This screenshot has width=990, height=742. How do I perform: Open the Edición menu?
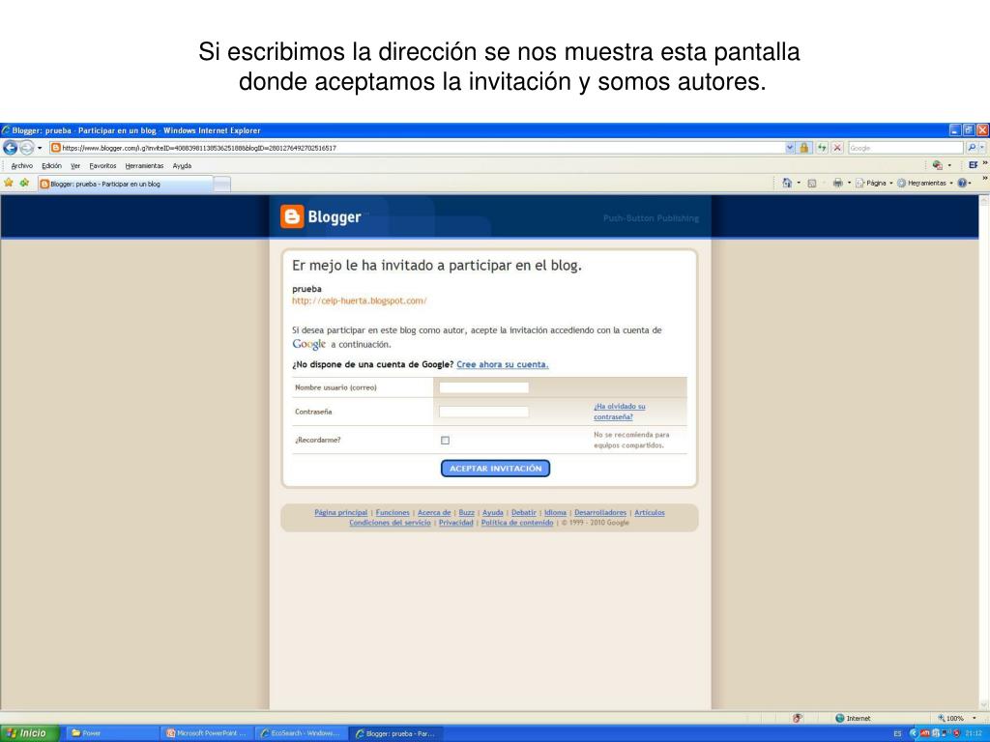tap(52, 166)
